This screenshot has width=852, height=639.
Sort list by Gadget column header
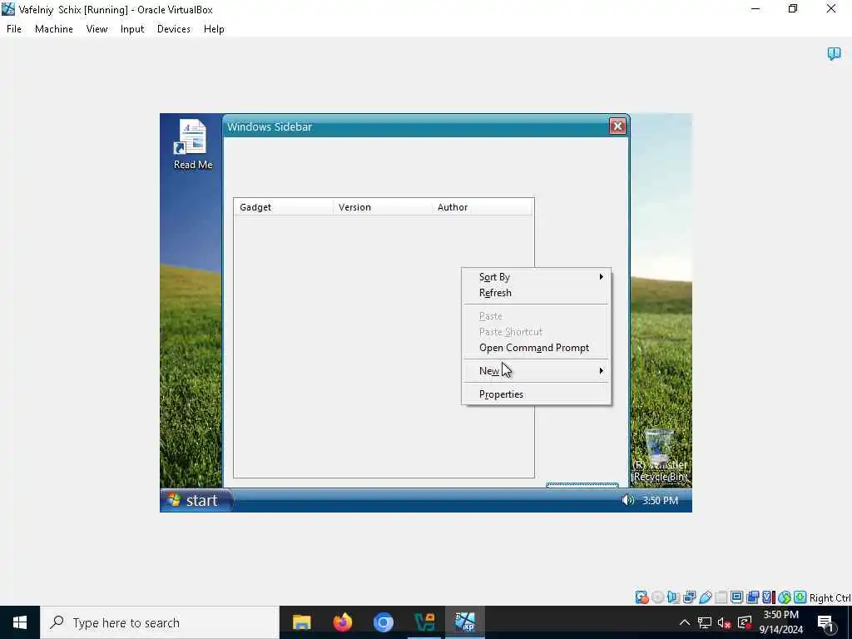(x=283, y=207)
